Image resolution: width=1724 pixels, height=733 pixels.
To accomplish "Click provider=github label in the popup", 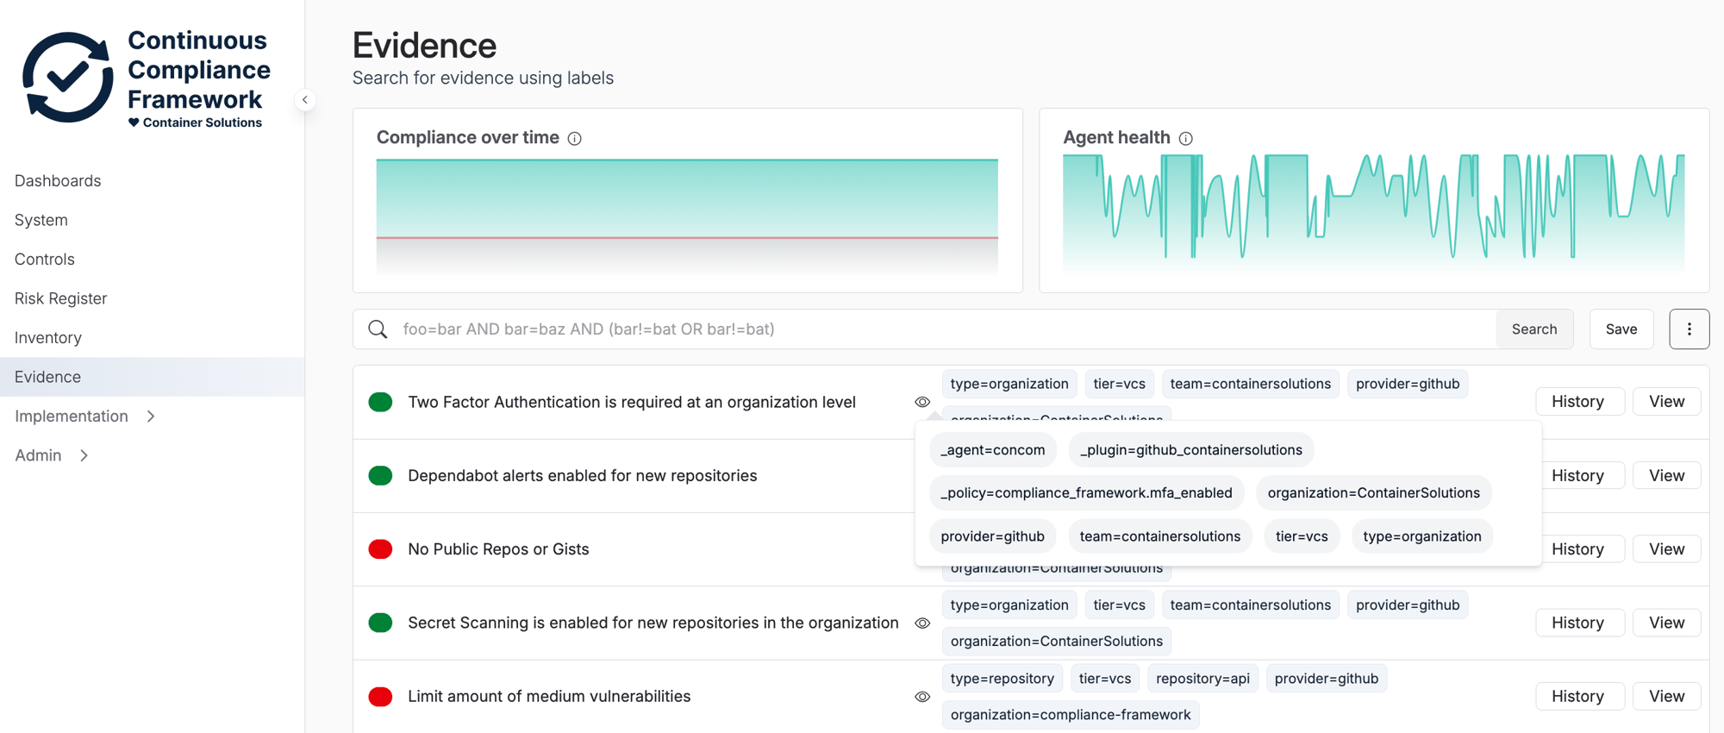I will click(x=993, y=536).
